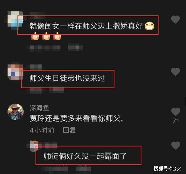Open pixelated avatar beside 师父生日 comment
Screen dimensions: 186x174
pos(15,72)
